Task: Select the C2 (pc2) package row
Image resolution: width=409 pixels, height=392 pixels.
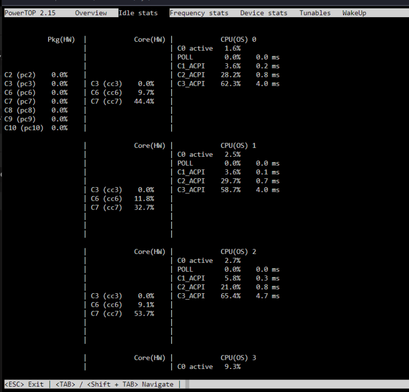Action: (36, 75)
